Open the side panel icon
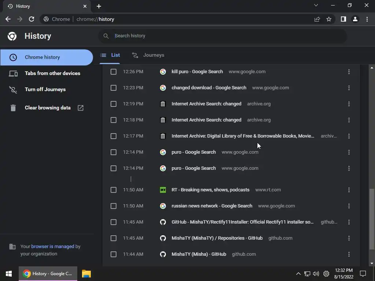The image size is (375, 281). point(344,19)
